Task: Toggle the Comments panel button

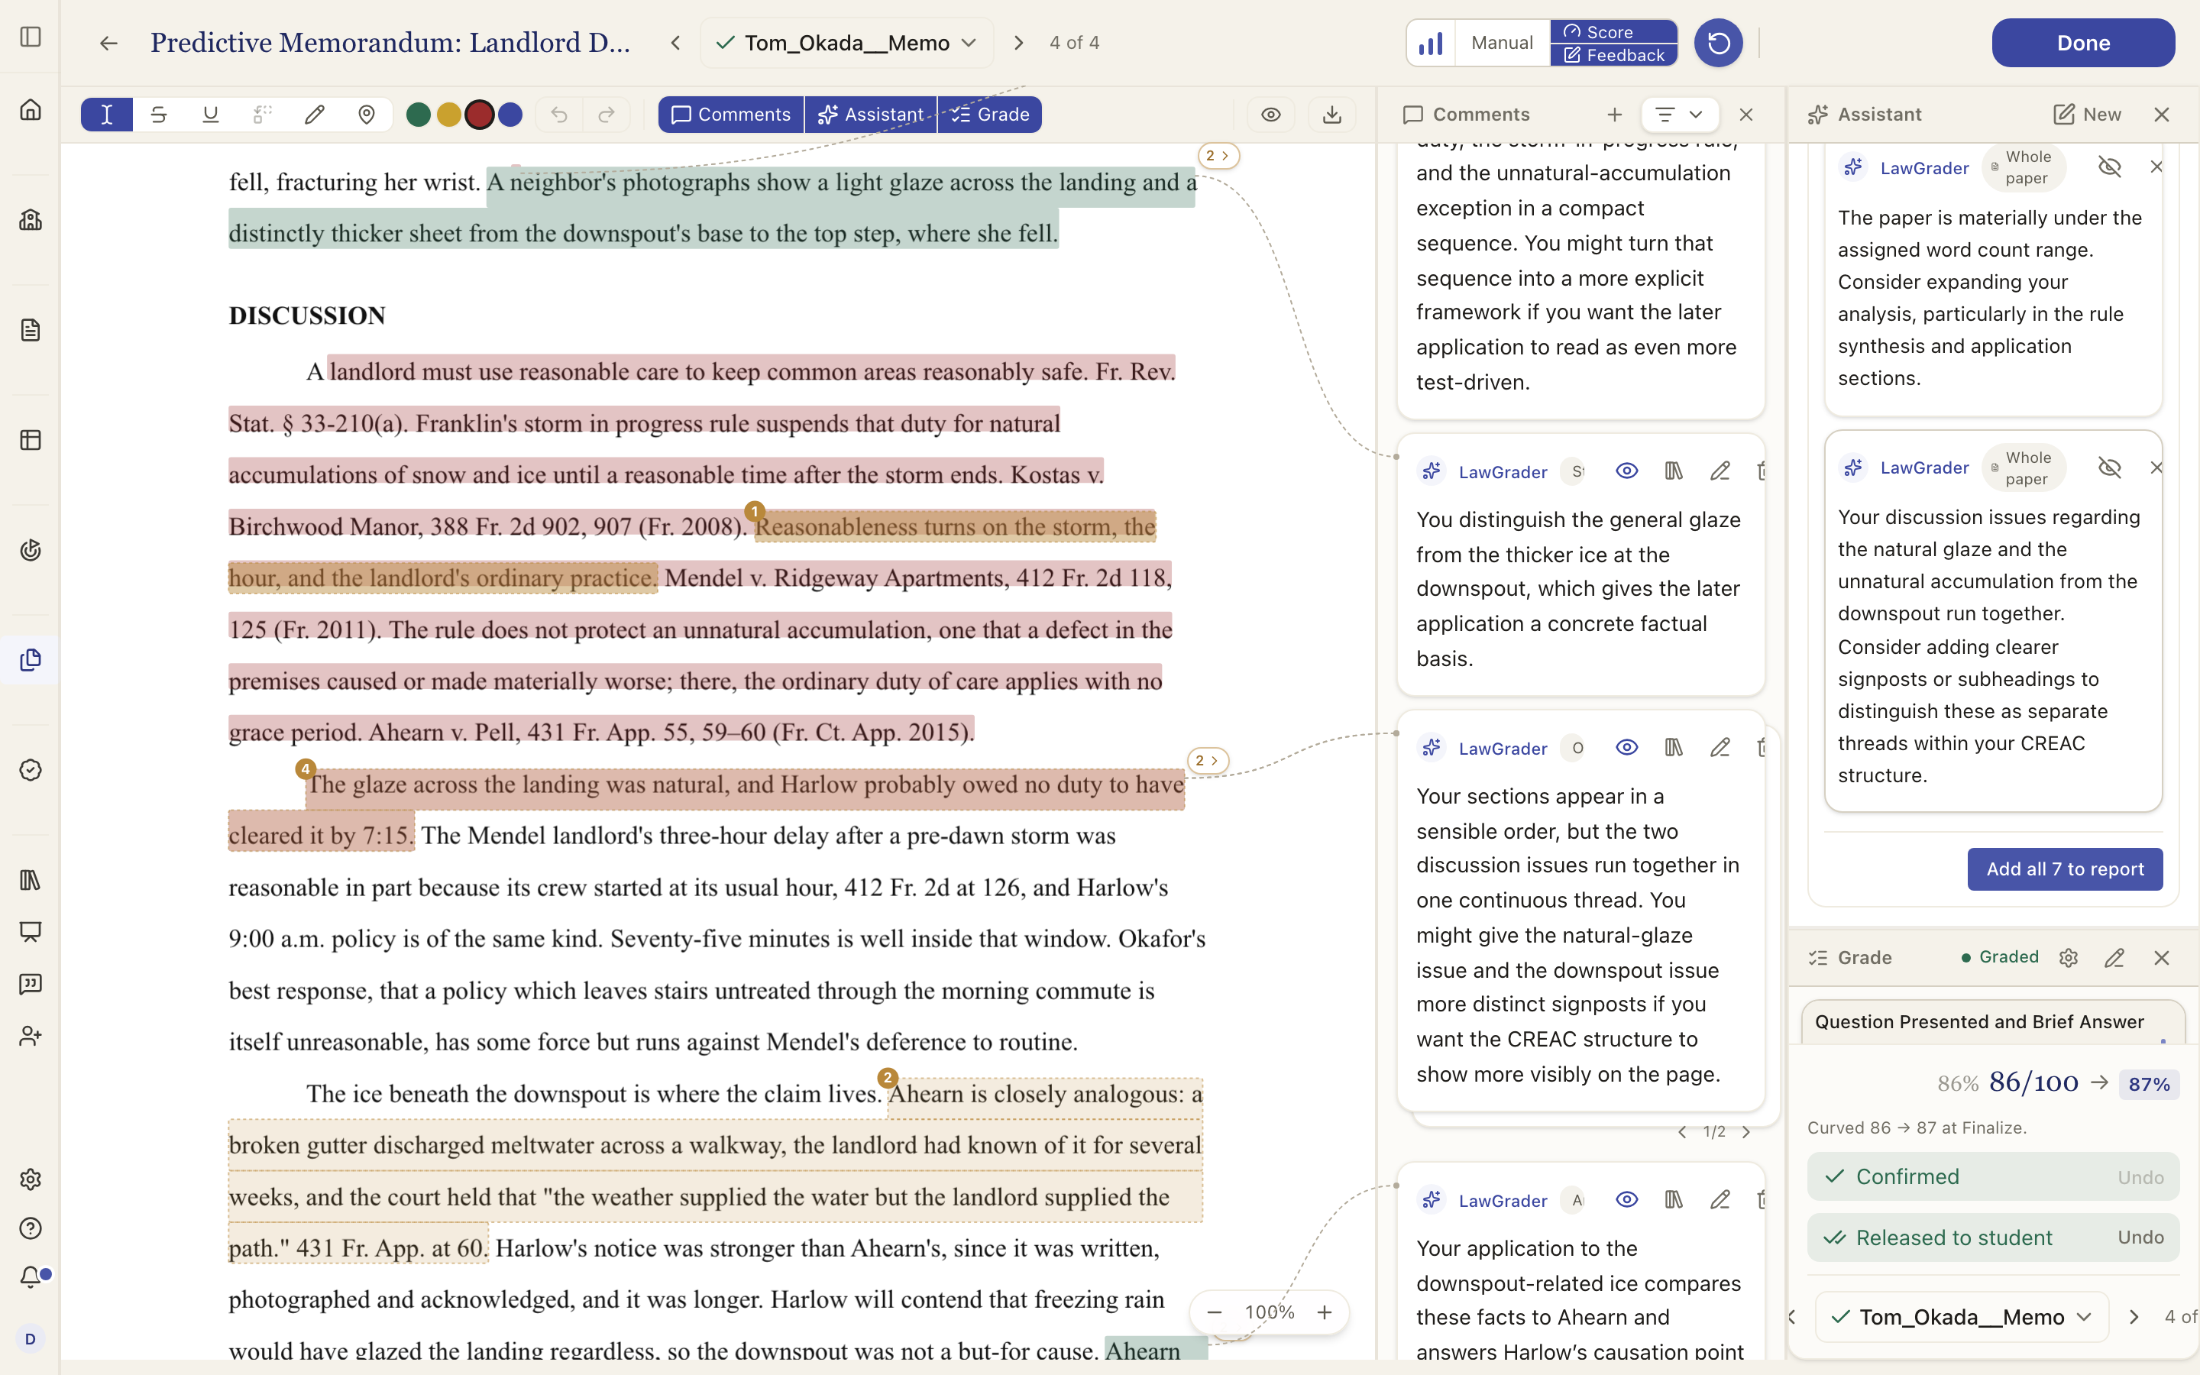Action: click(x=731, y=115)
